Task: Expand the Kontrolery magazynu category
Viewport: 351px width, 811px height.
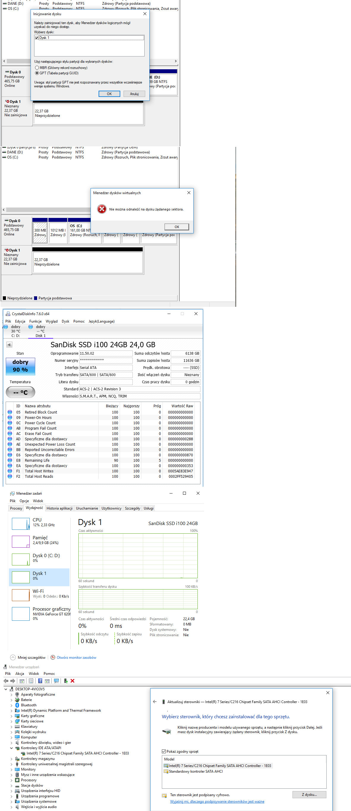Action: click(11, 758)
